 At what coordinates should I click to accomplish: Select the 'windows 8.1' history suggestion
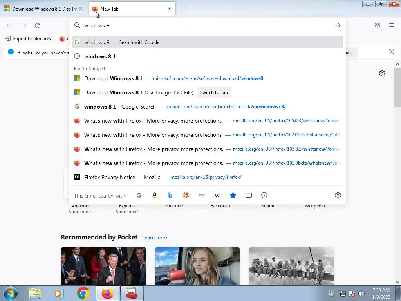(x=208, y=56)
